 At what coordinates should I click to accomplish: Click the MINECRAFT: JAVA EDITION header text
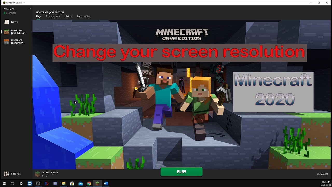tap(50, 12)
